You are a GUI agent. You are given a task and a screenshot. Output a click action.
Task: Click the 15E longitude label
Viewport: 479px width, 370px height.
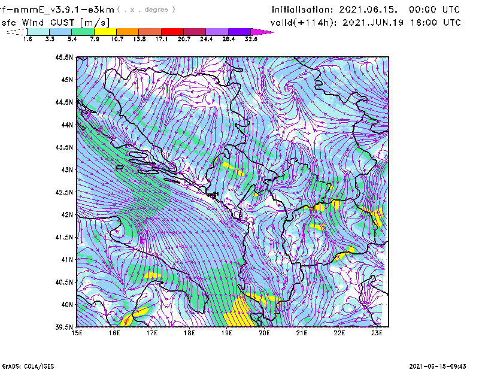[x=77, y=333]
